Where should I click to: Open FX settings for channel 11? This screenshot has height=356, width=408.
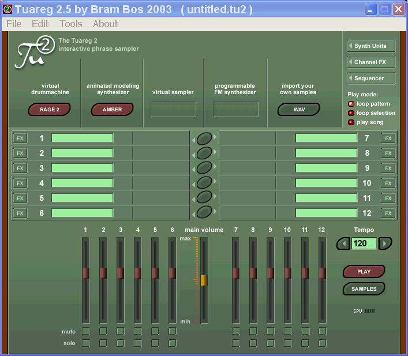(388, 198)
